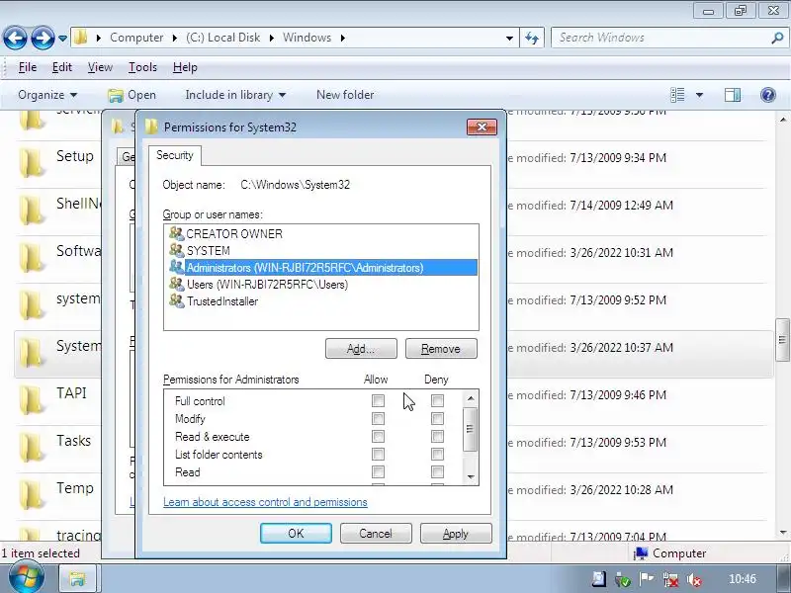Viewport: 791px width, 593px height.
Task: Click the Temp folder icon
Action: point(32,493)
